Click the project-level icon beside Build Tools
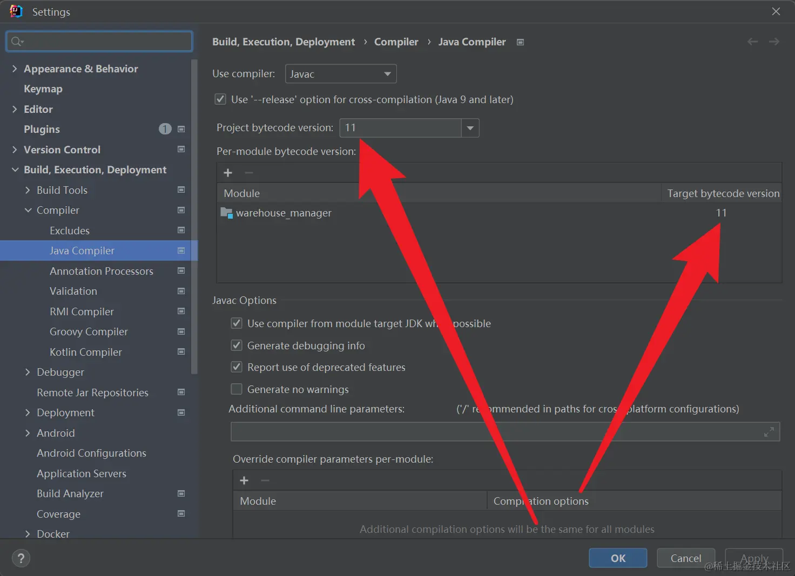This screenshot has width=795, height=576. tap(181, 189)
